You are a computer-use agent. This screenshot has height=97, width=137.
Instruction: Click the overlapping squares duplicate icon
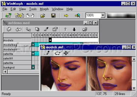pos(37,29)
